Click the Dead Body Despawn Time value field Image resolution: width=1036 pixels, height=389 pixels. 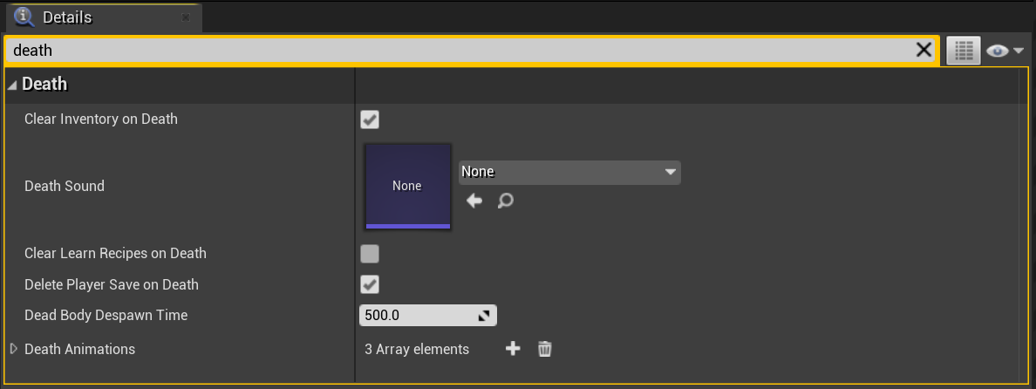tap(417, 316)
